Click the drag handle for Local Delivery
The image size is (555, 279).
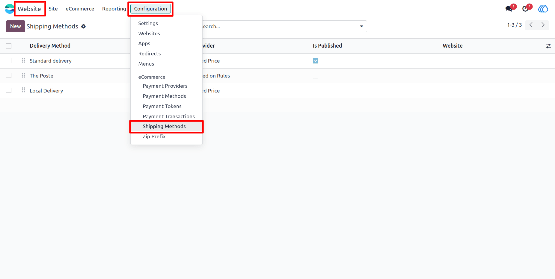click(x=23, y=90)
